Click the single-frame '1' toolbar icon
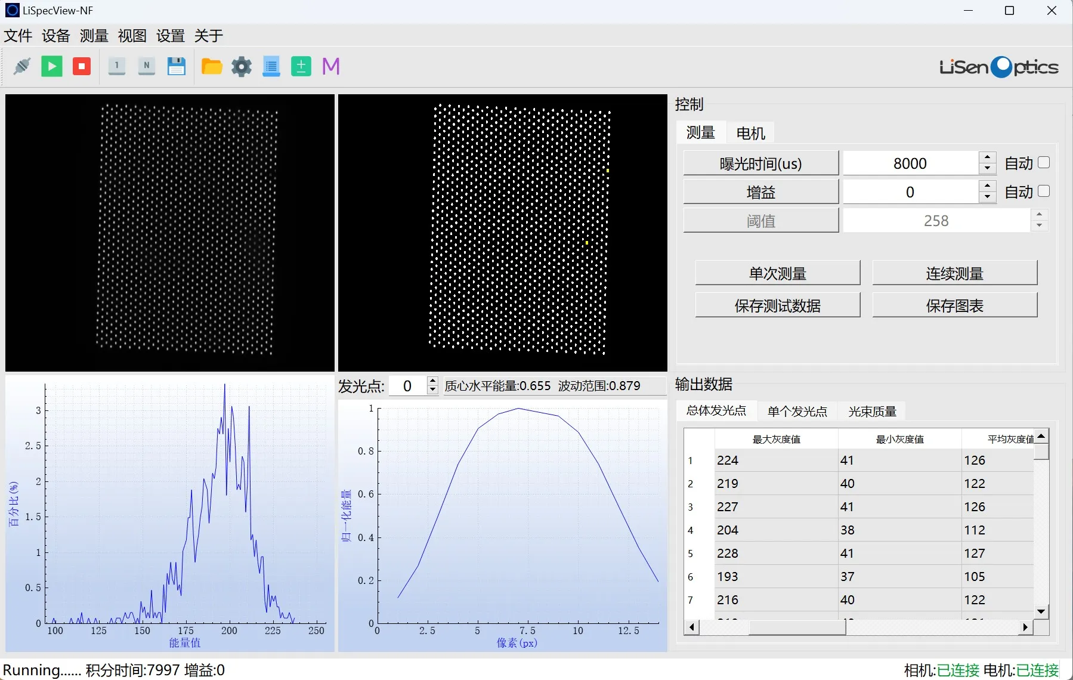 click(x=117, y=66)
